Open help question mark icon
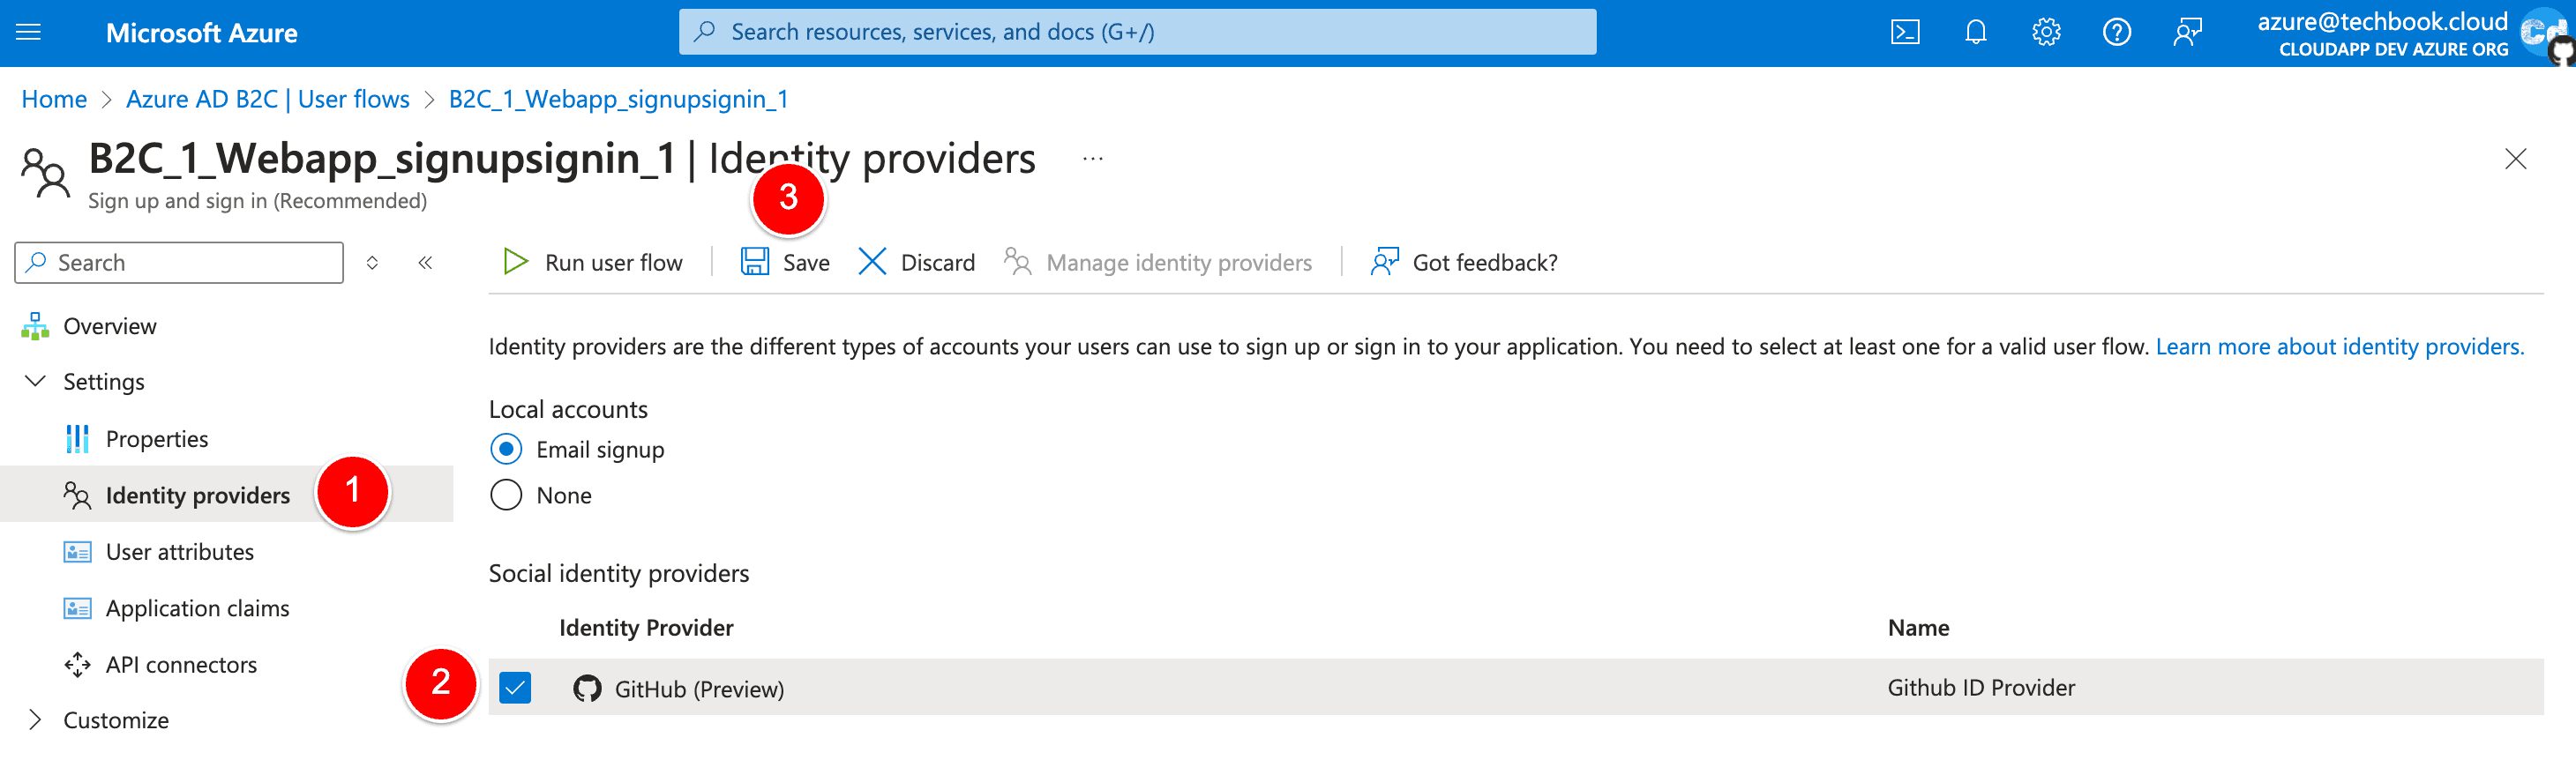Image resolution: width=2576 pixels, height=760 pixels. coord(2116,33)
